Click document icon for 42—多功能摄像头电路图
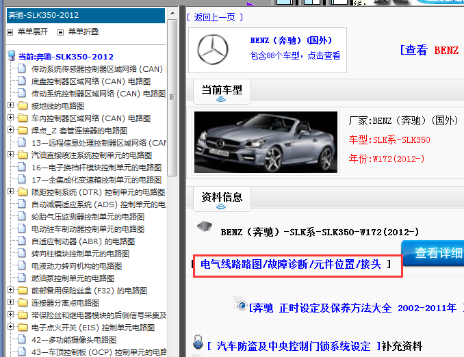Viewport: 464px width, 357px height. click(x=22, y=339)
